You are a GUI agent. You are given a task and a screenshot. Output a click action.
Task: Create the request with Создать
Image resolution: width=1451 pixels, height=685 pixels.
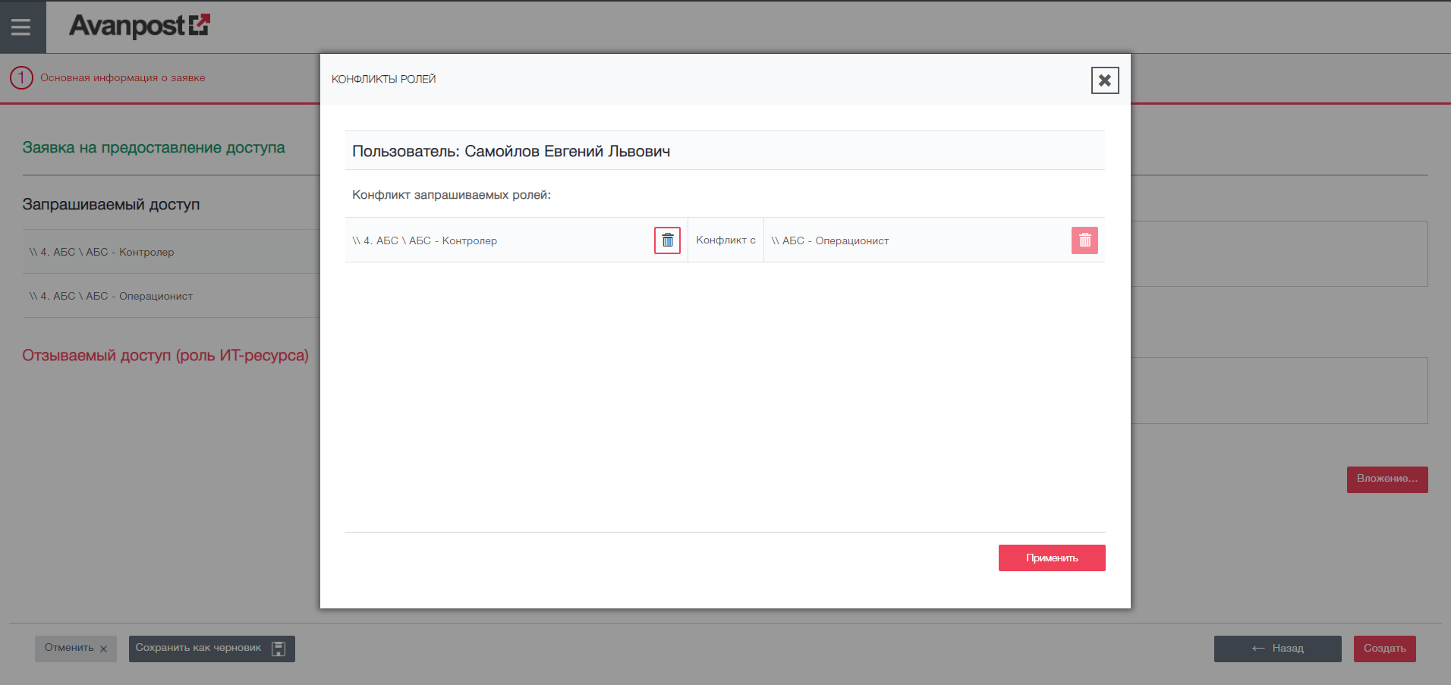(1385, 649)
